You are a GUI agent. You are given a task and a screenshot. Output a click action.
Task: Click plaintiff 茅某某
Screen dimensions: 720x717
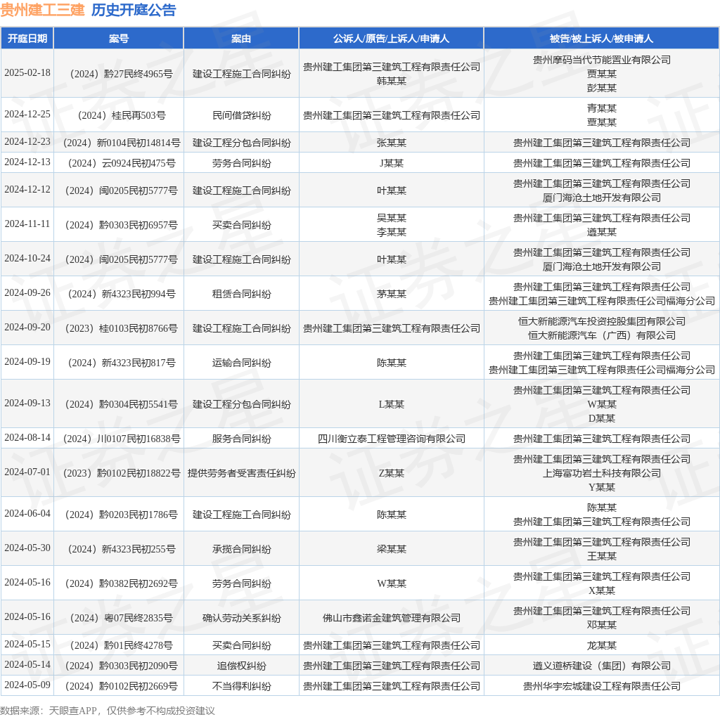[x=391, y=294]
